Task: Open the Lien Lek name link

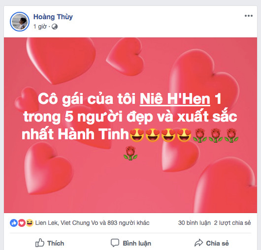Action: coord(46,223)
